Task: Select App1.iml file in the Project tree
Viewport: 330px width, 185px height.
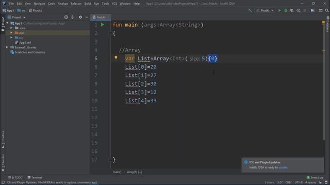Action: coord(23,42)
